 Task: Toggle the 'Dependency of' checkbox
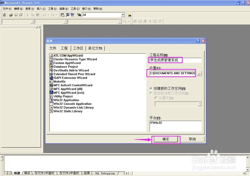pos(156,98)
